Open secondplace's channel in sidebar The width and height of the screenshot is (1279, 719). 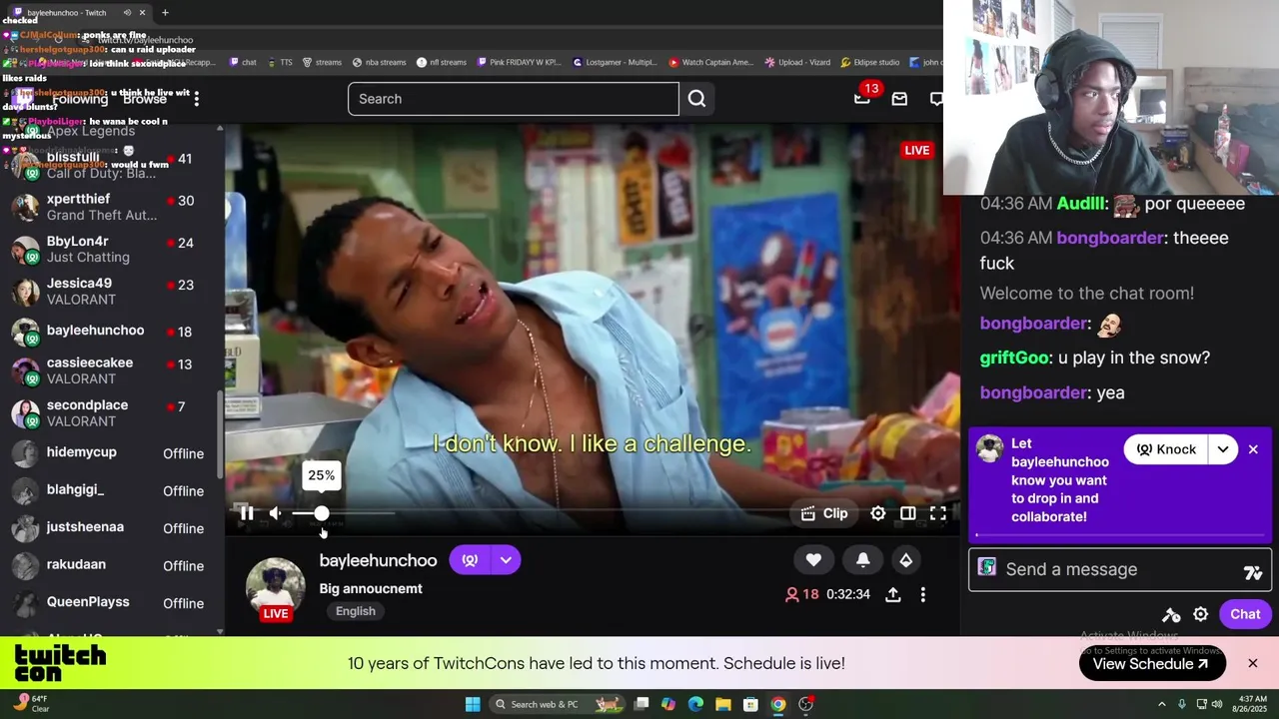click(x=110, y=412)
